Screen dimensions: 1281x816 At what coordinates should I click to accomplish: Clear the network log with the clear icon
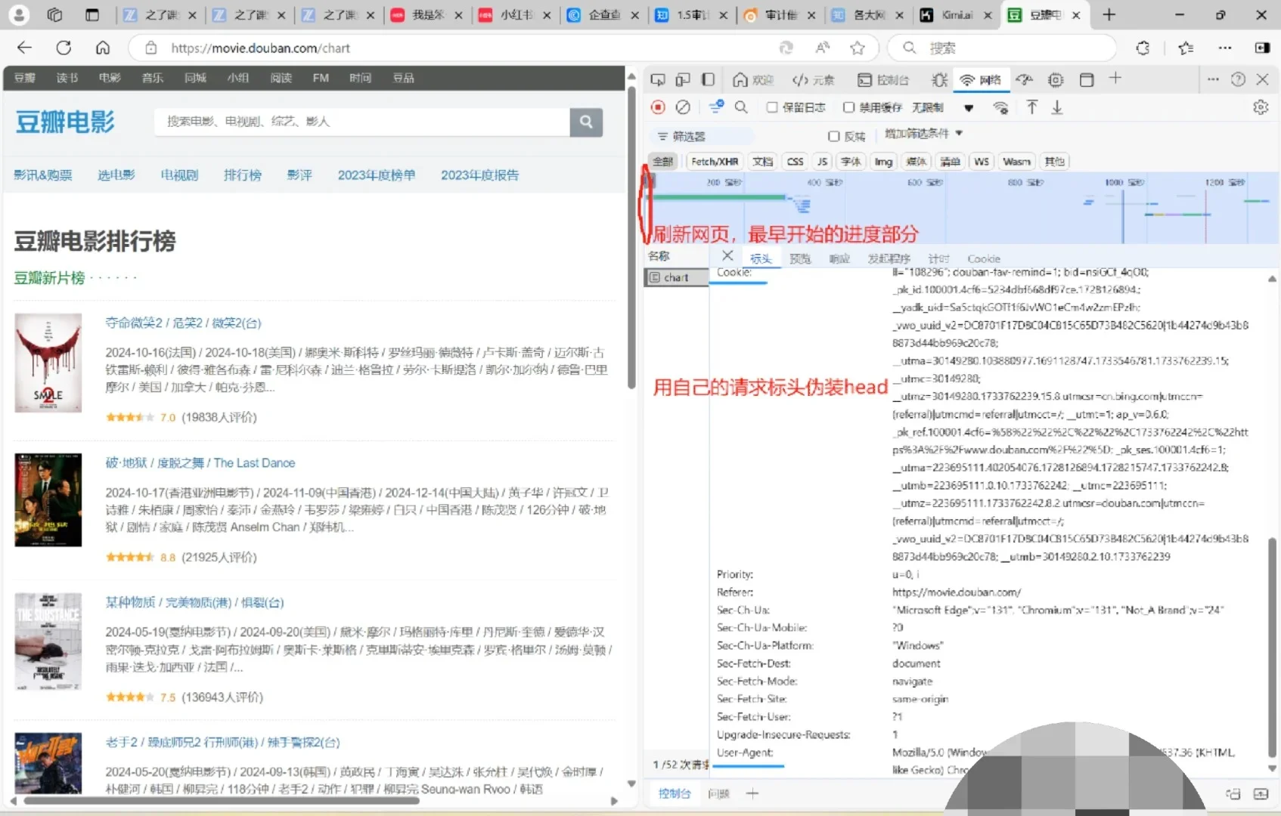[683, 107]
